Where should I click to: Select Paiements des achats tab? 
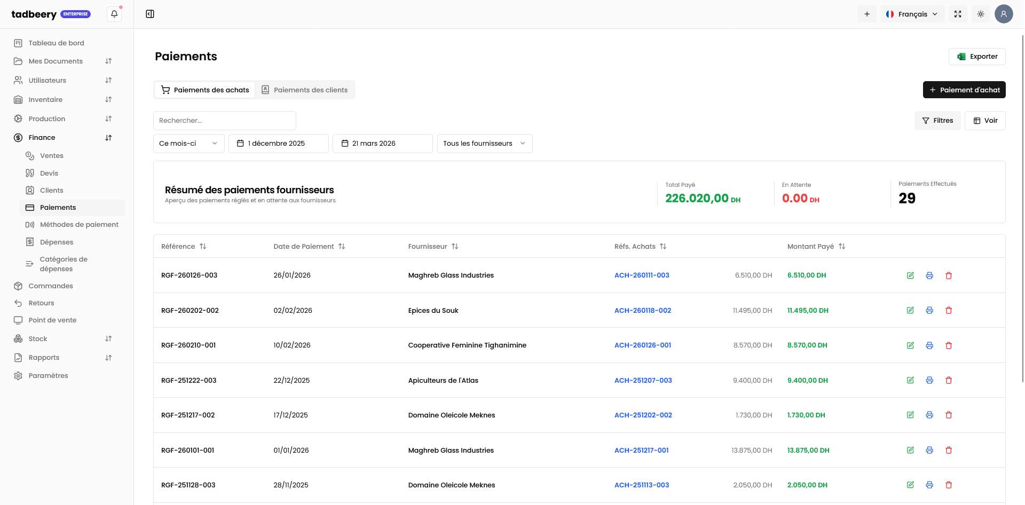[x=205, y=90]
